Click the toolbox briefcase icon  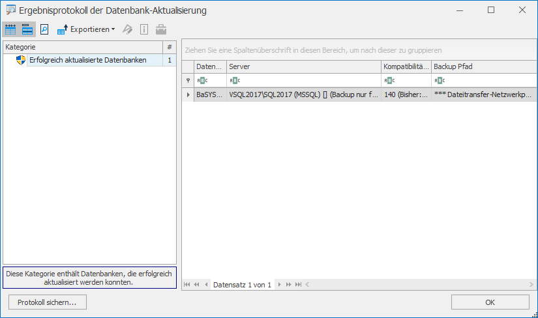[160, 29]
